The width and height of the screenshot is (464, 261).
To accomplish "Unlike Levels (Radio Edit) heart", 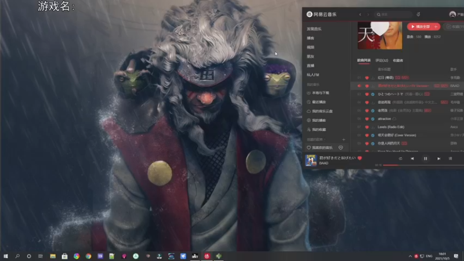I will tap(367, 127).
